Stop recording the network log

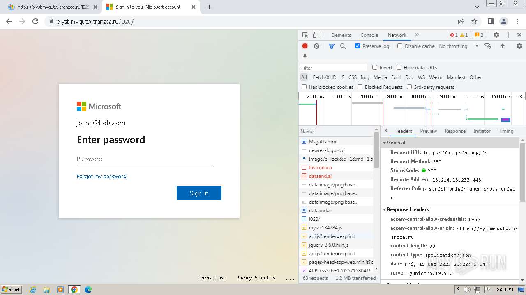(x=305, y=46)
